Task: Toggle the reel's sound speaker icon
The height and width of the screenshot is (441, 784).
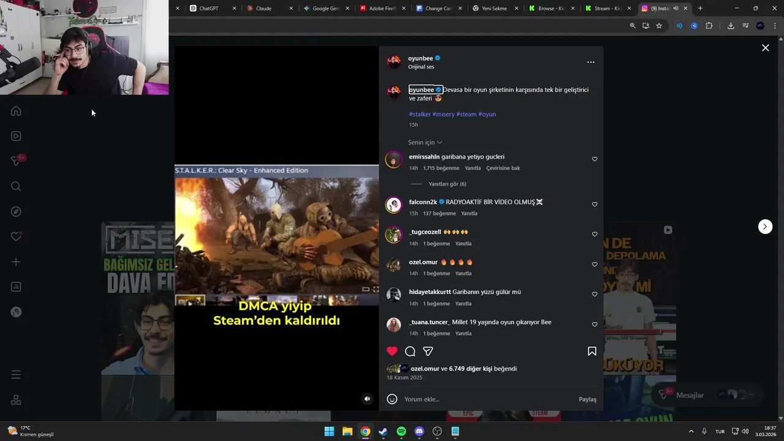Action: (x=367, y=399)
